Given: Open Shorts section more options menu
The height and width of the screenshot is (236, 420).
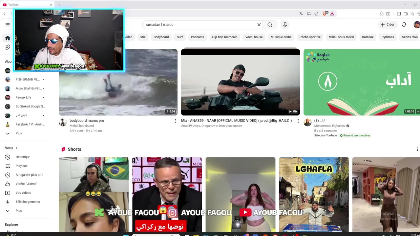Looking at the screenshot, I should (417, 149).
